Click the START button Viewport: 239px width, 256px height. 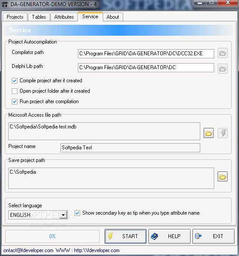pos(125,236)
